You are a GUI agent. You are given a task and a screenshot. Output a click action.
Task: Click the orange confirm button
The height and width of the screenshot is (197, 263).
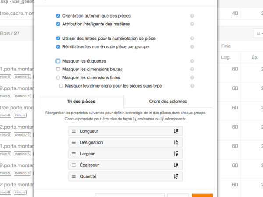click(202, 195)
